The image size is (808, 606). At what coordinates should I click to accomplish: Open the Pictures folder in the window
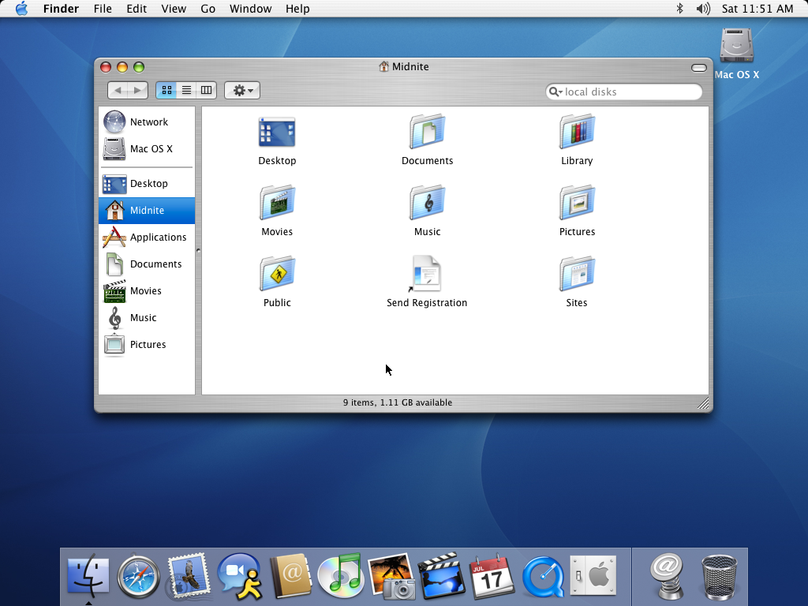click(x=577, y=205)
